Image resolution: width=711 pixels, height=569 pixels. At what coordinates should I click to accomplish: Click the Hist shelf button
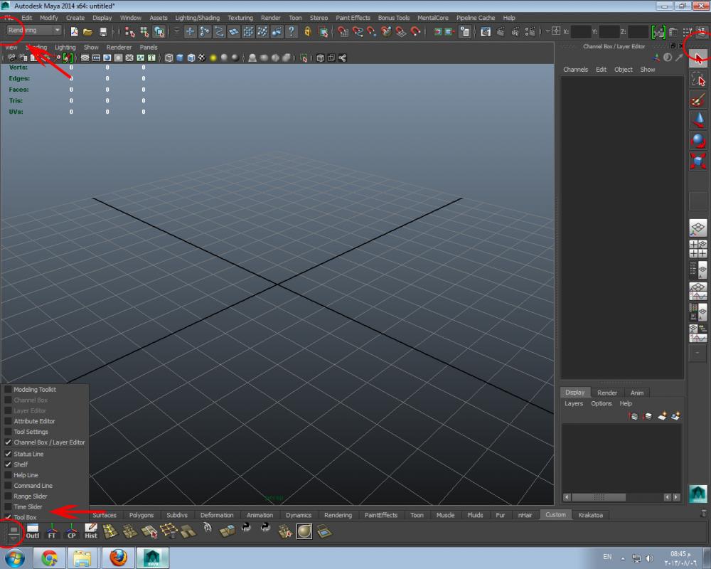click(x=91, y=531)
